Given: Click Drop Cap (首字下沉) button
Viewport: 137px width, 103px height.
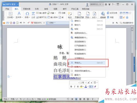Looking at the screenshot, I should (41, 17).
